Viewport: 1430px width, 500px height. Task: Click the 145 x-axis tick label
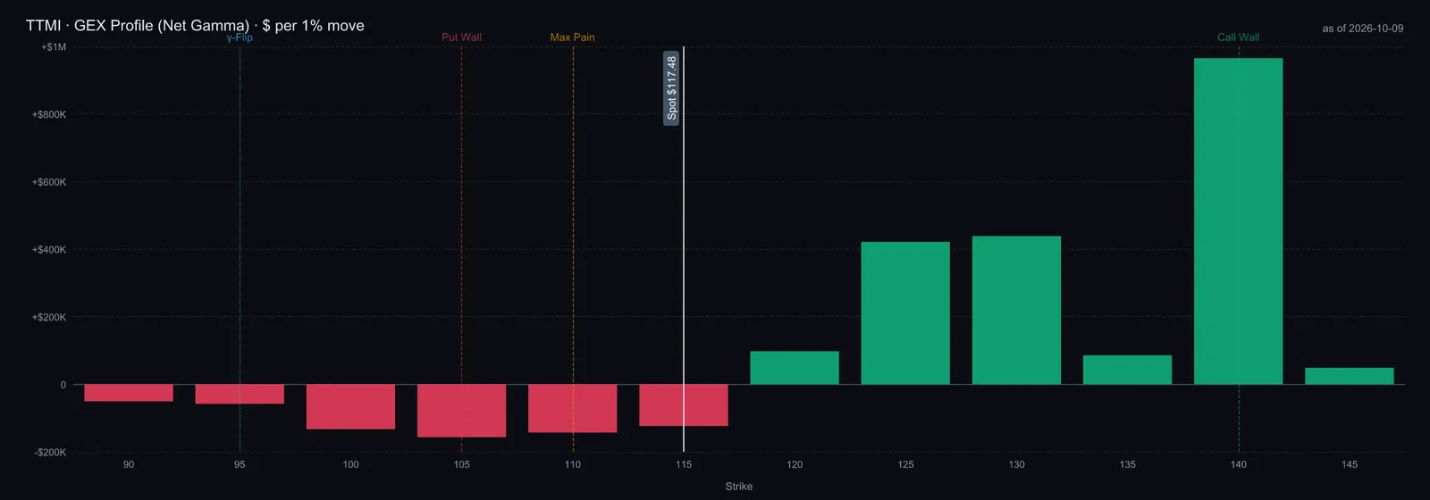[x=1350, y=464]
